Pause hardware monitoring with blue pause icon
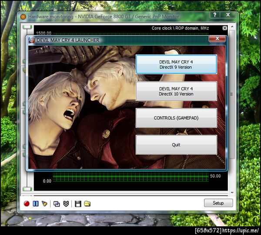The image size is (261, 235). (36, 204)
